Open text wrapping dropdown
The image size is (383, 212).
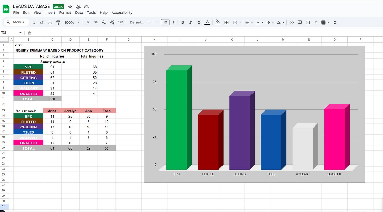(270, 22)
